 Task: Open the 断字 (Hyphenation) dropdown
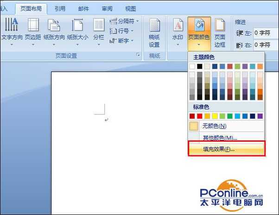pyautogui.click(x=122, y=41)
